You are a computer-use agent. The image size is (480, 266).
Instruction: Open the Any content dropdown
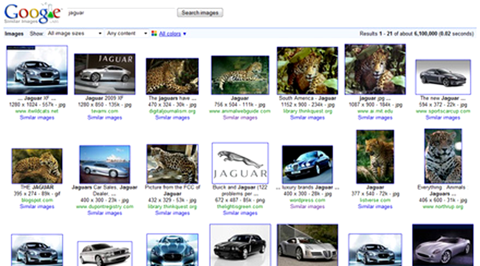pos(127,33)
